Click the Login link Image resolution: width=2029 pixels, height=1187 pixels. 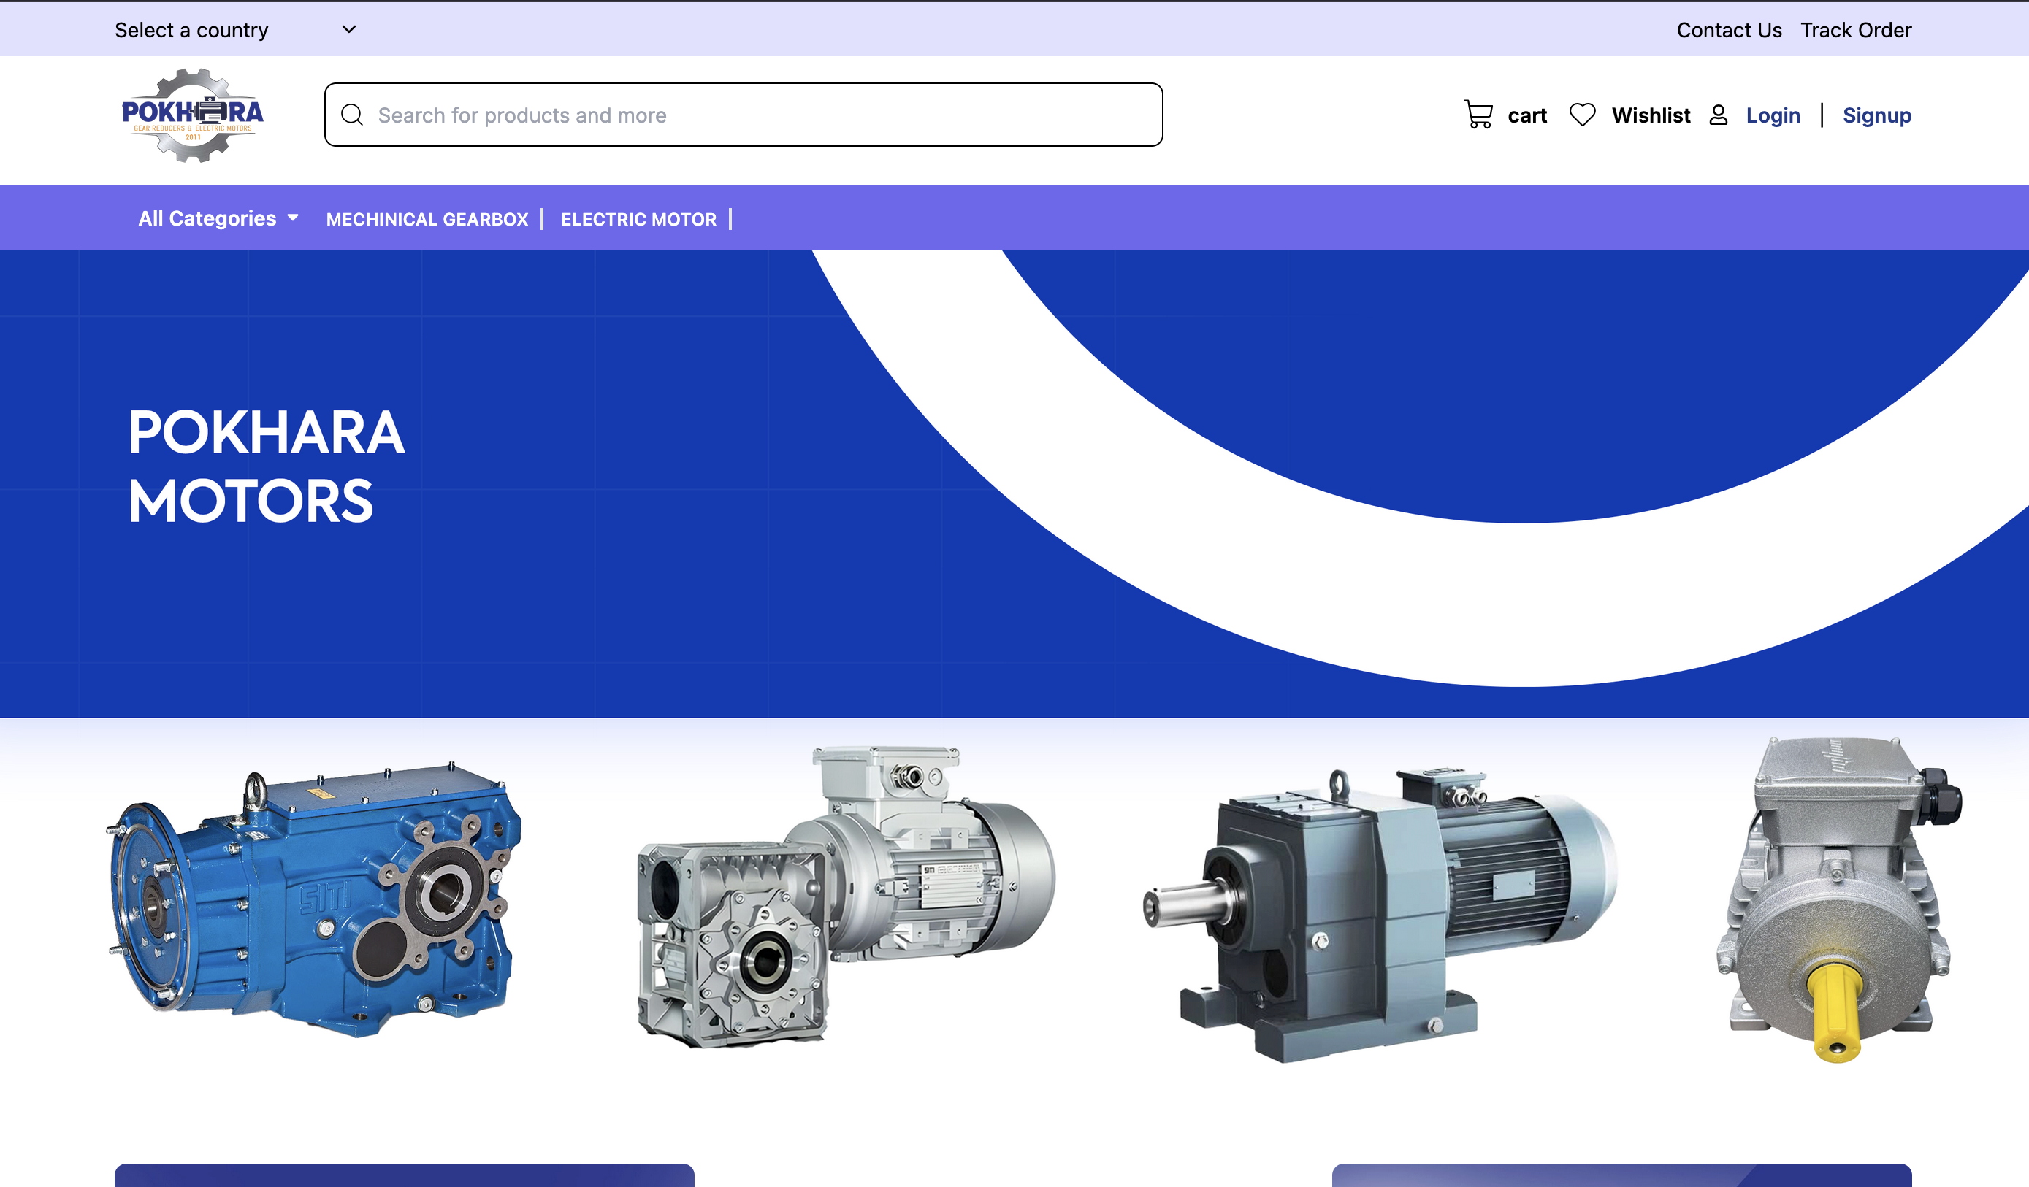pos(1773,115)
